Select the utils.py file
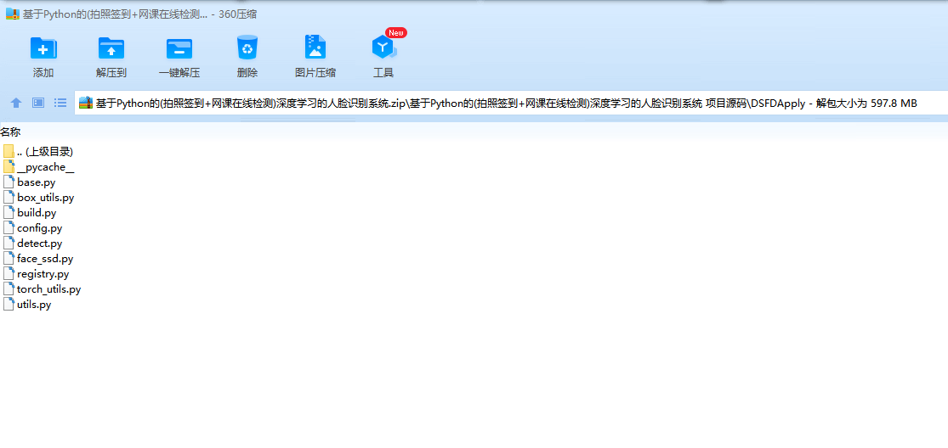Image resolution: width=948 pixels, height=448 pixels. [27, 305]
